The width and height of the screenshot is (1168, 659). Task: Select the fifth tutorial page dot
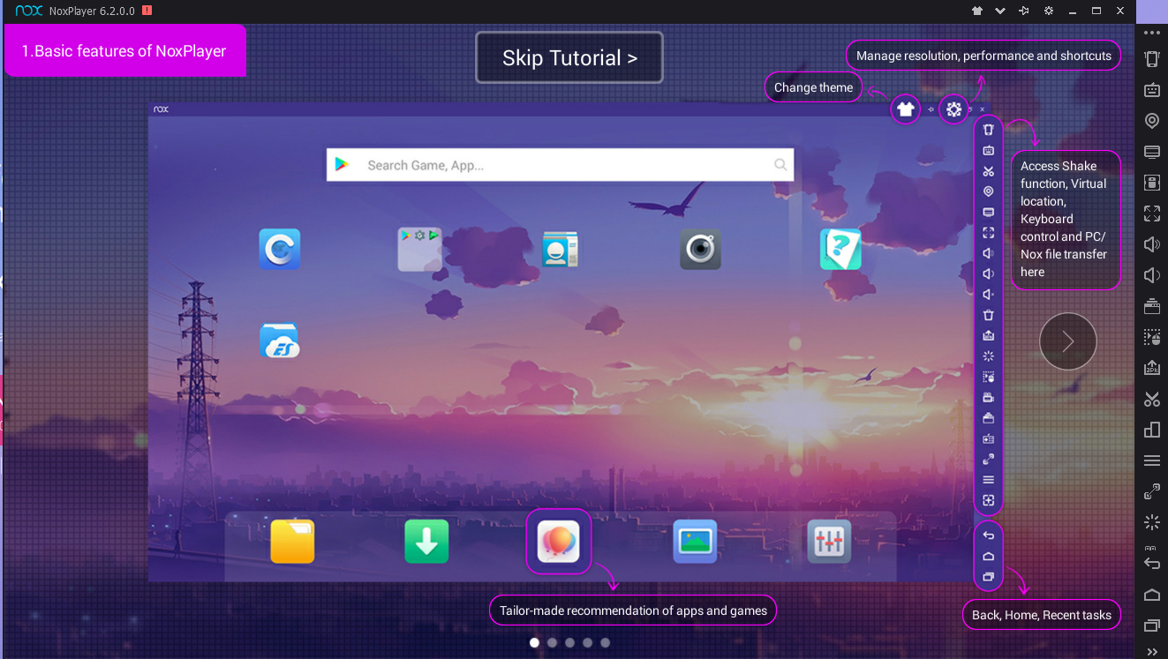pyautogui.click(x=605, y=643)
